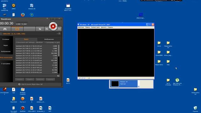Pause the Bandicam recording
201x113 pixels.
[x=59, y=29]
